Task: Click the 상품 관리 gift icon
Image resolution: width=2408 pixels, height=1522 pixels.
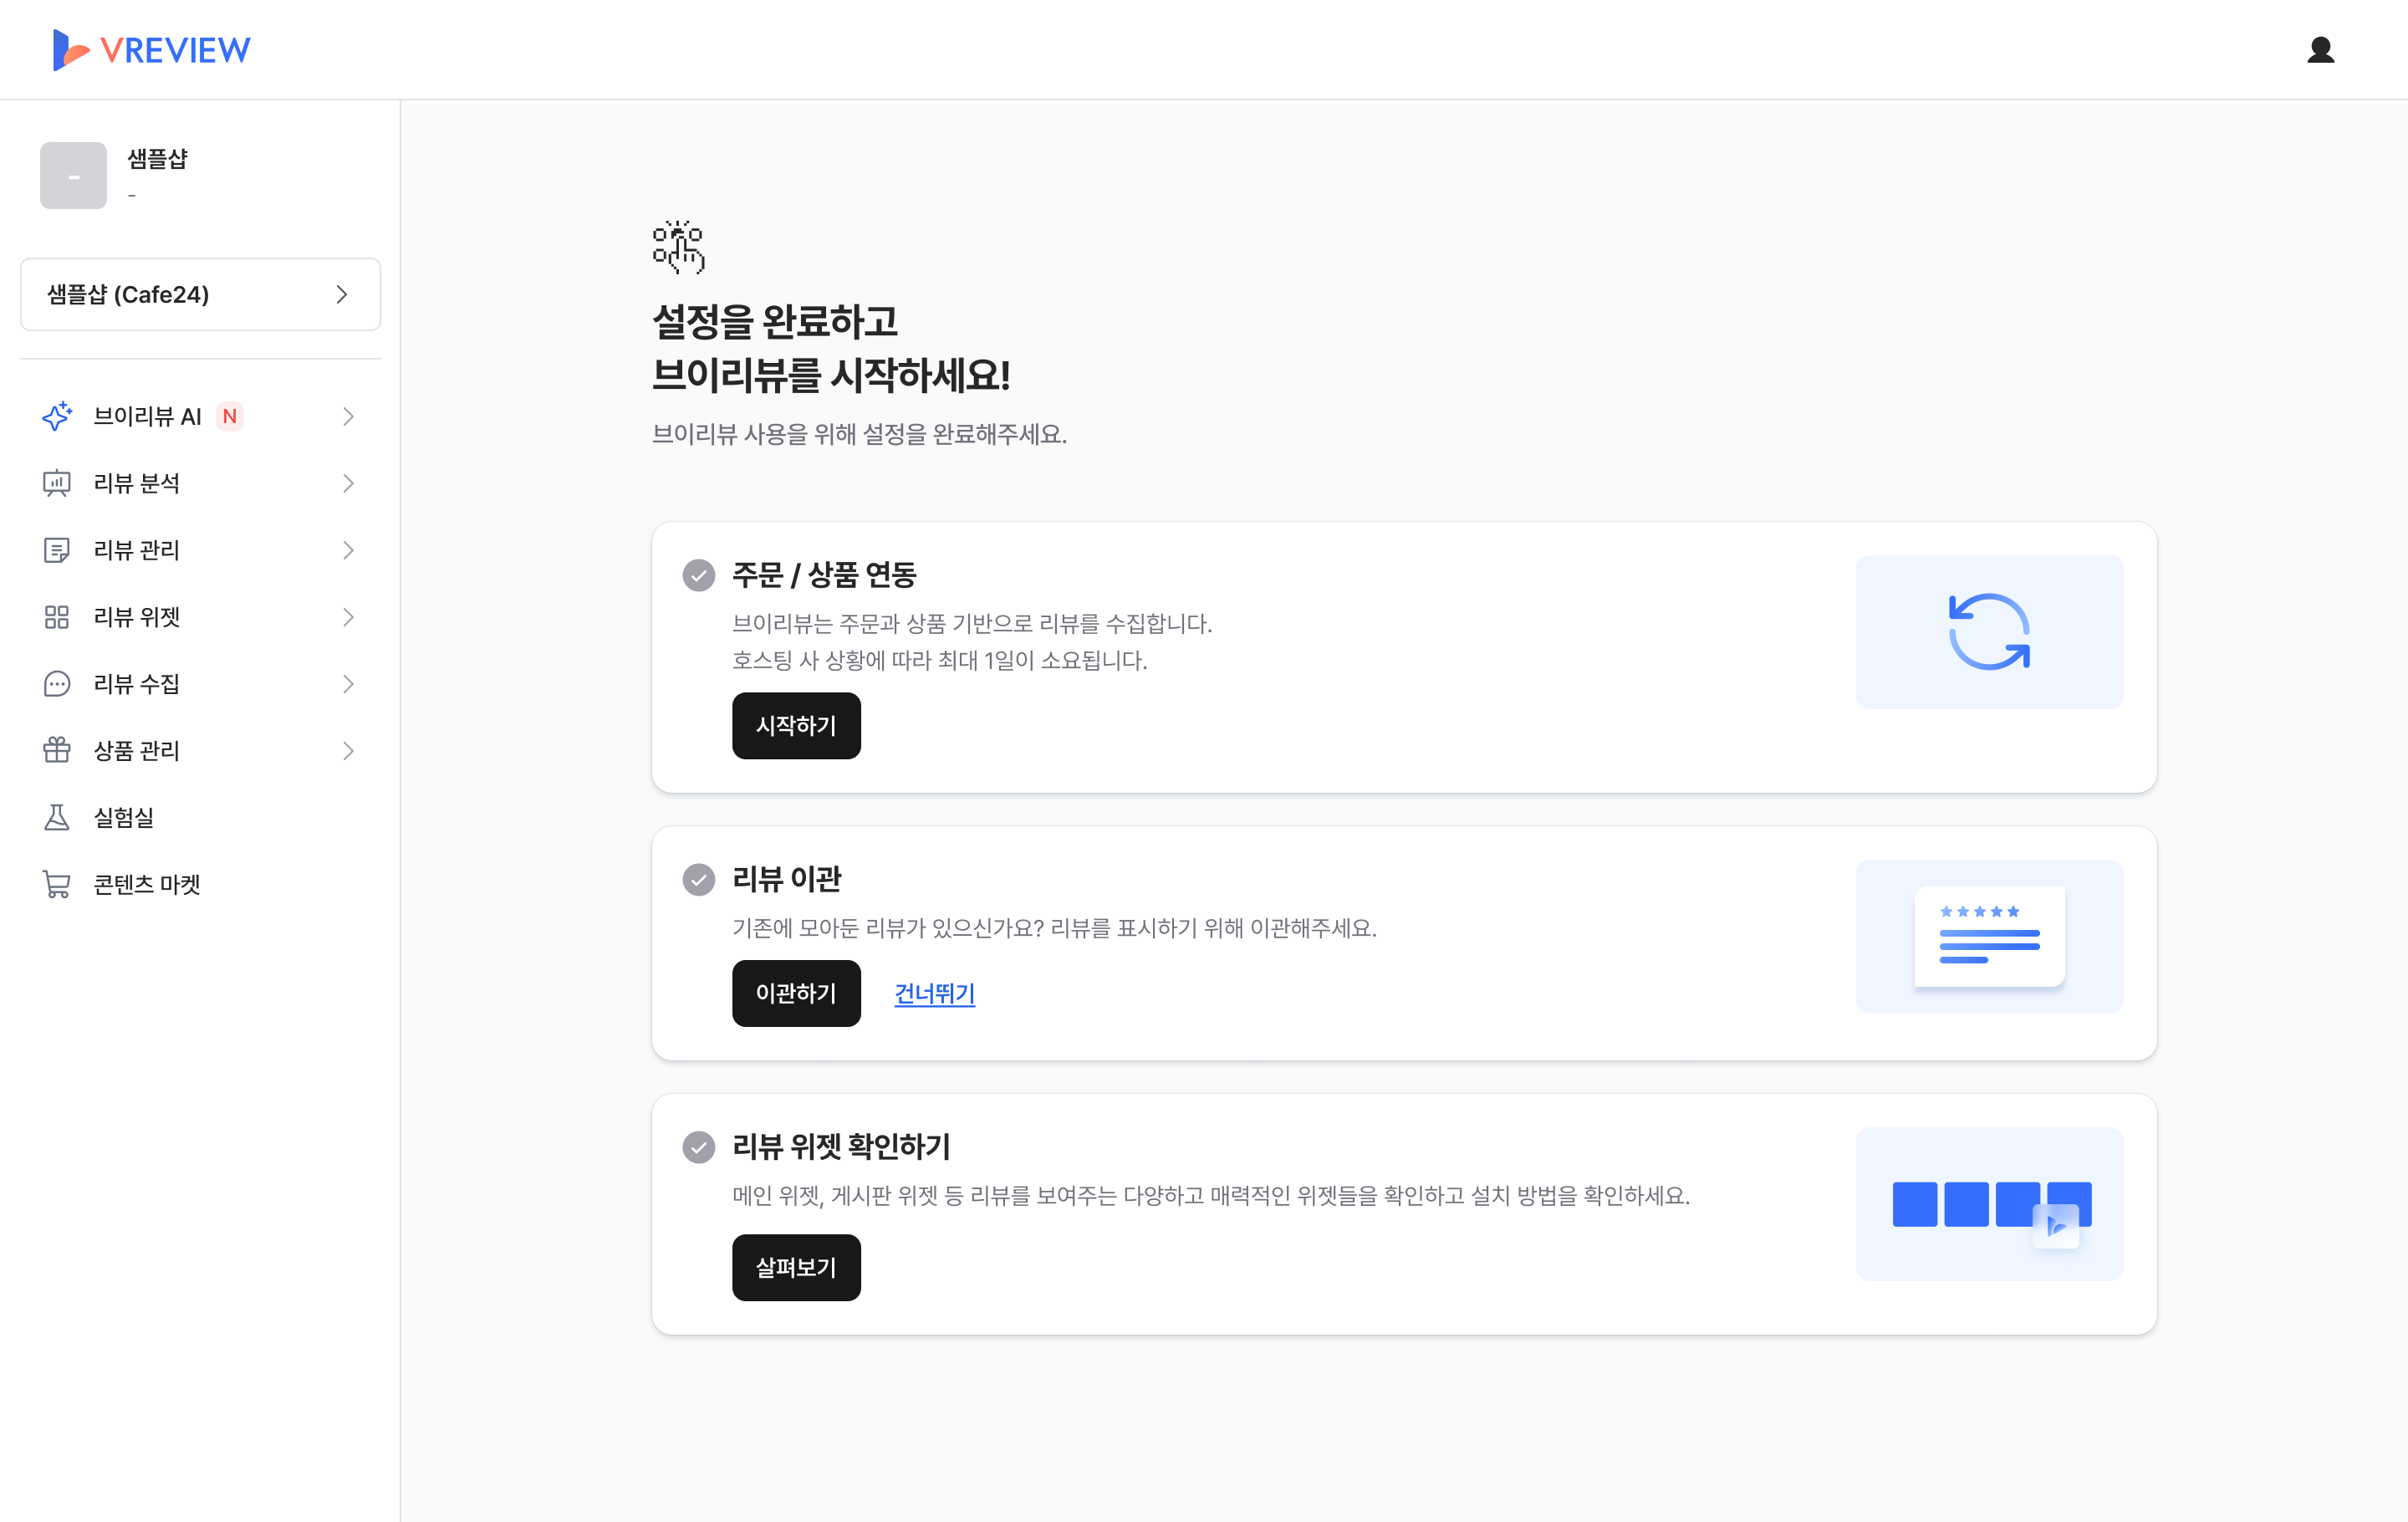Action: [x=57, y=750]
